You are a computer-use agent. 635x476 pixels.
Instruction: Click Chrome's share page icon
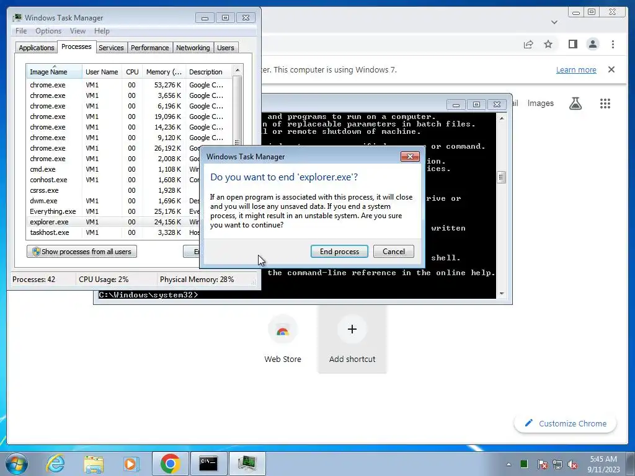[x=528, y=44]
